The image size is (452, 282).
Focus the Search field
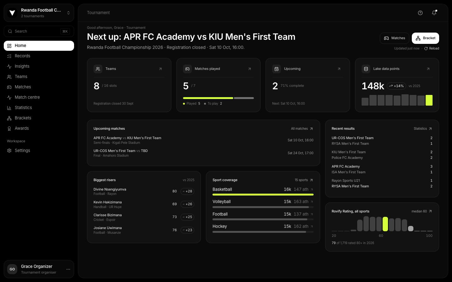(x=39, y=31)
